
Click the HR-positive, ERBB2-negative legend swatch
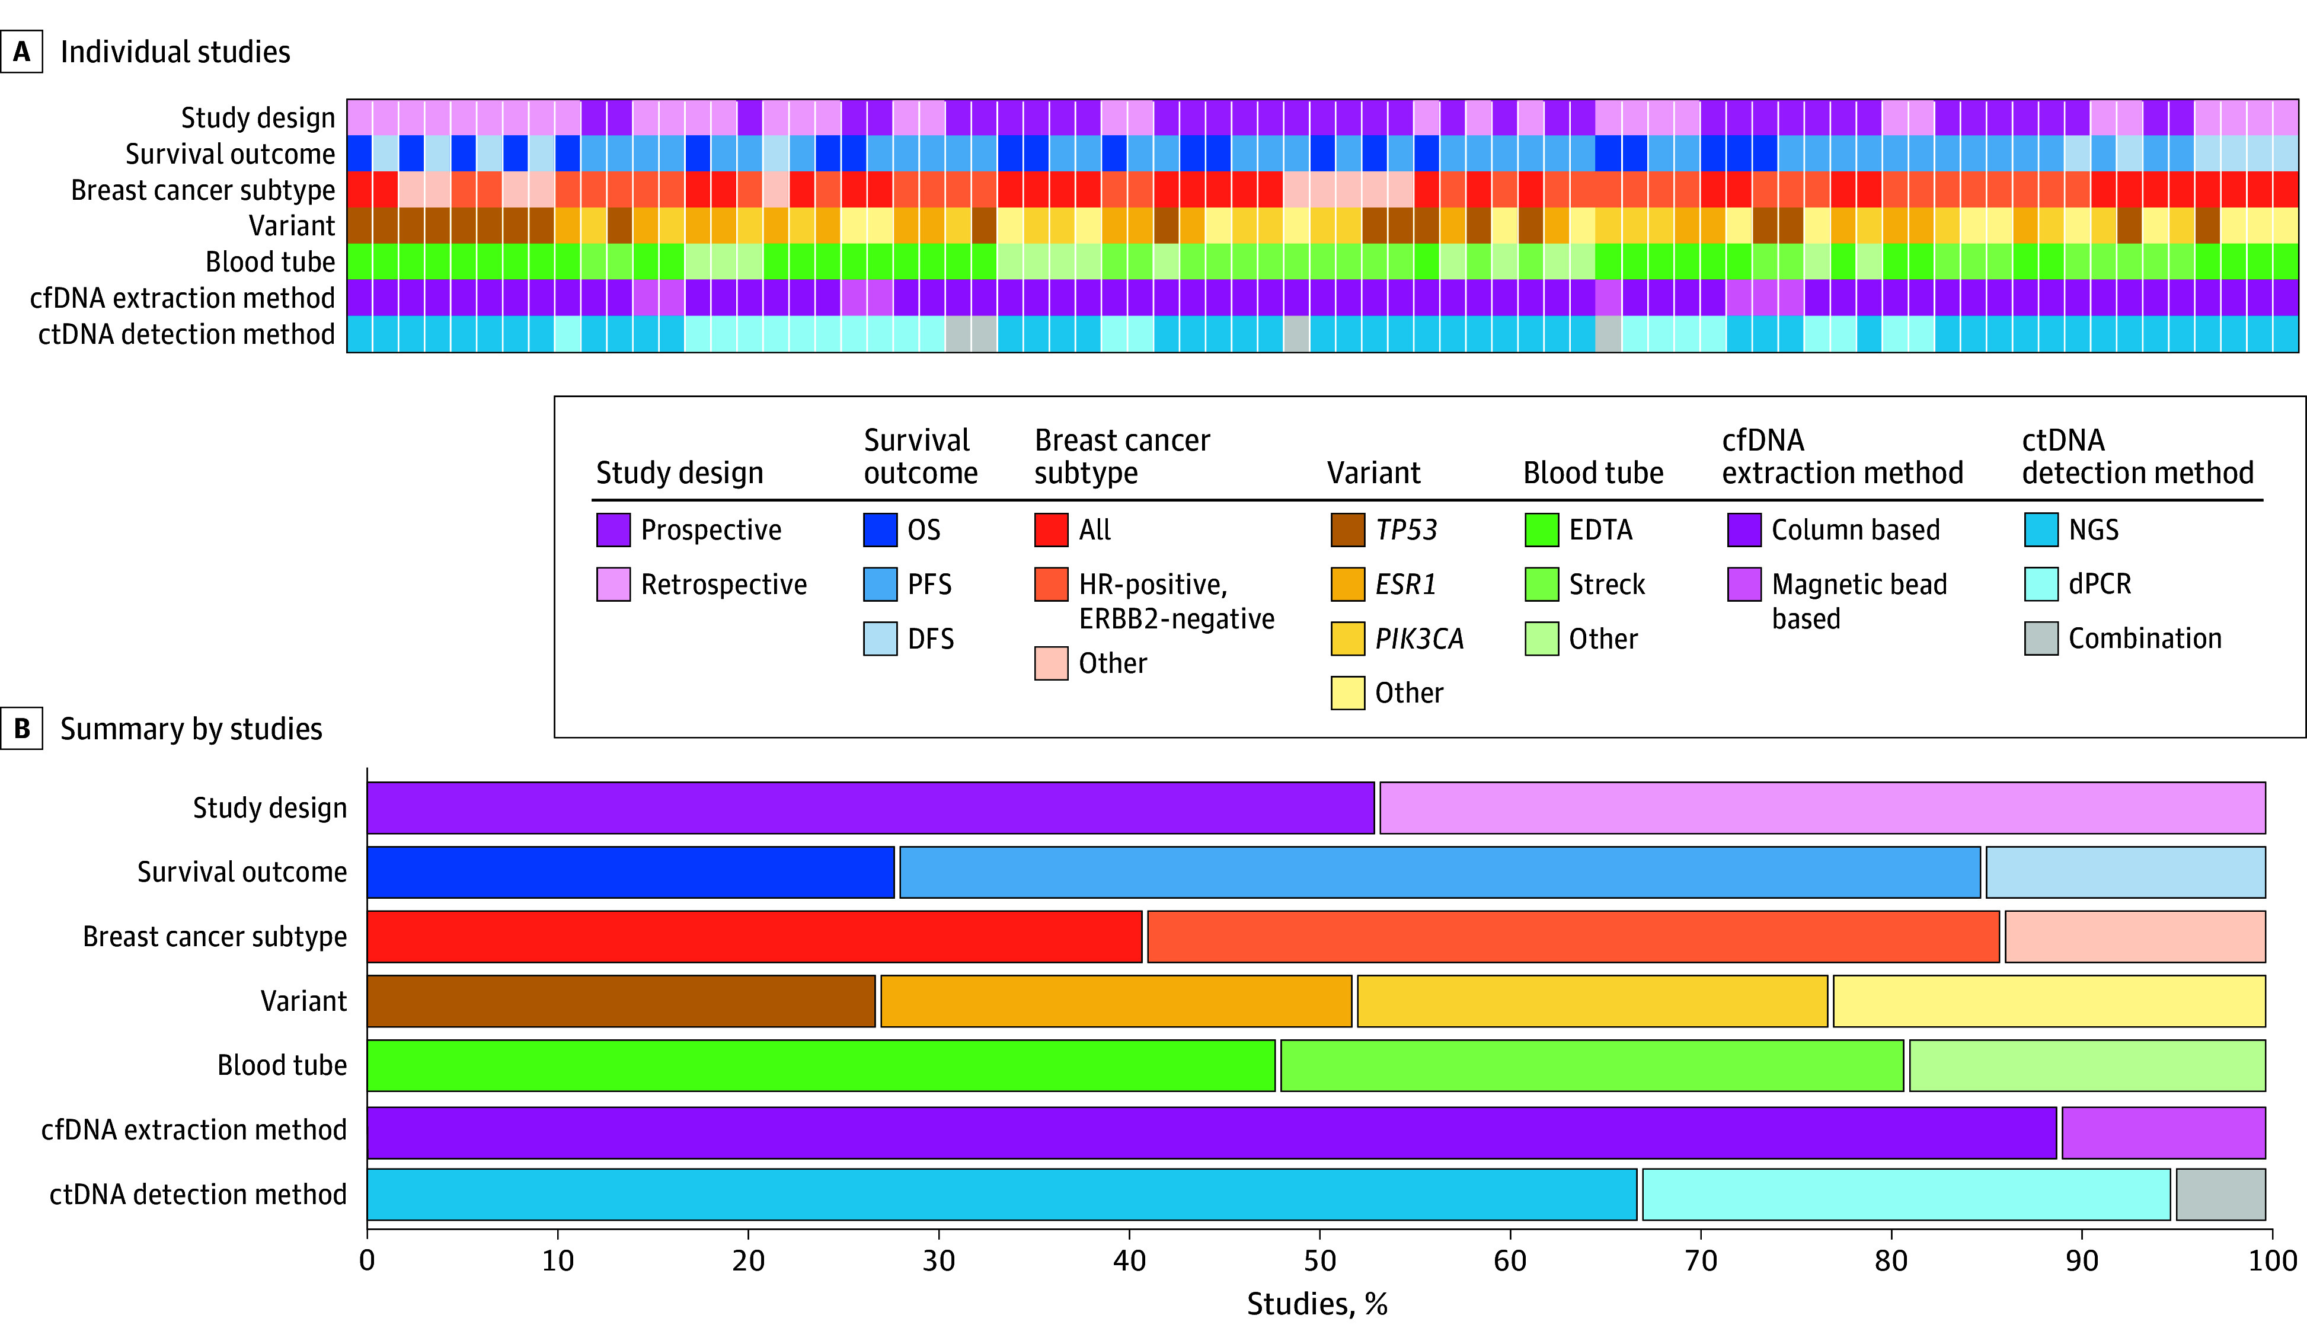[1051, 584]
